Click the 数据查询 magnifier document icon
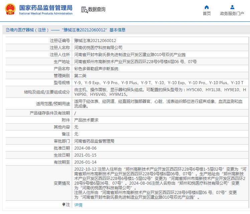Image resolution: width=250 pixels, height=214 pixels. click(x=84, y=10)
